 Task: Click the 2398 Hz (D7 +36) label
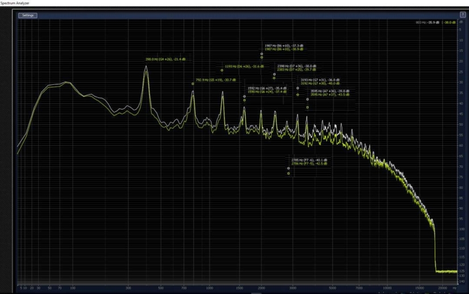[297, 66]
